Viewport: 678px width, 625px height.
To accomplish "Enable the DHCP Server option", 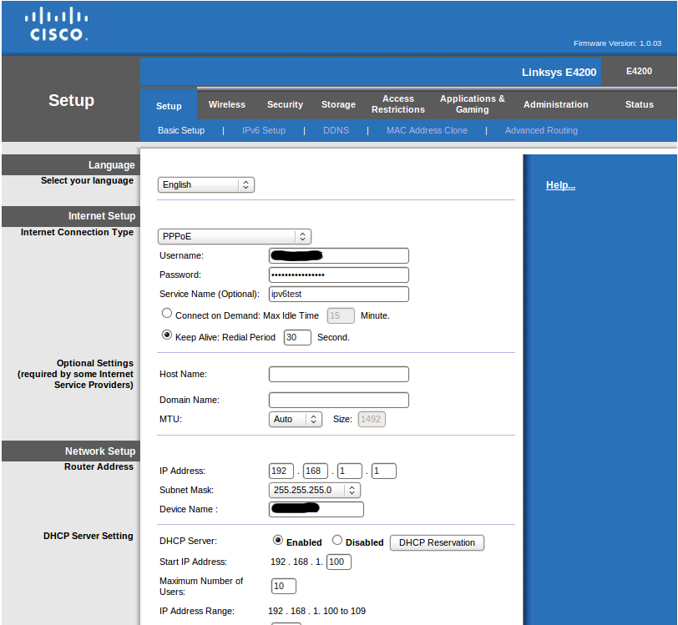I will pyautogui.click(x=278, y=540).
